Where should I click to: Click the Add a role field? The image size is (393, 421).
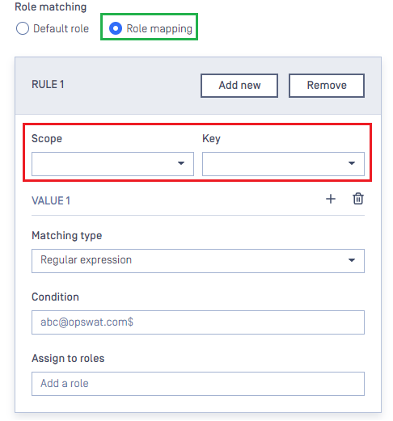pyautogui.click(x=198, y=384)
